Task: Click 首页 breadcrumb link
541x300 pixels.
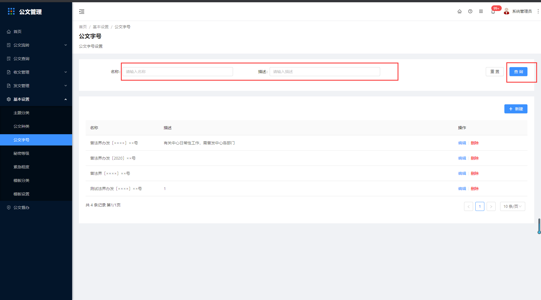Action: click(83, 27)
